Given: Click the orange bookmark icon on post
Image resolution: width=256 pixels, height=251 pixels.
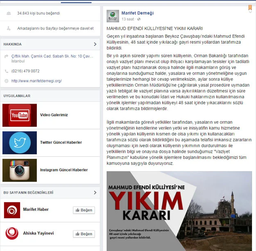Looking at the screenshot, I should [x=250, y=7].
